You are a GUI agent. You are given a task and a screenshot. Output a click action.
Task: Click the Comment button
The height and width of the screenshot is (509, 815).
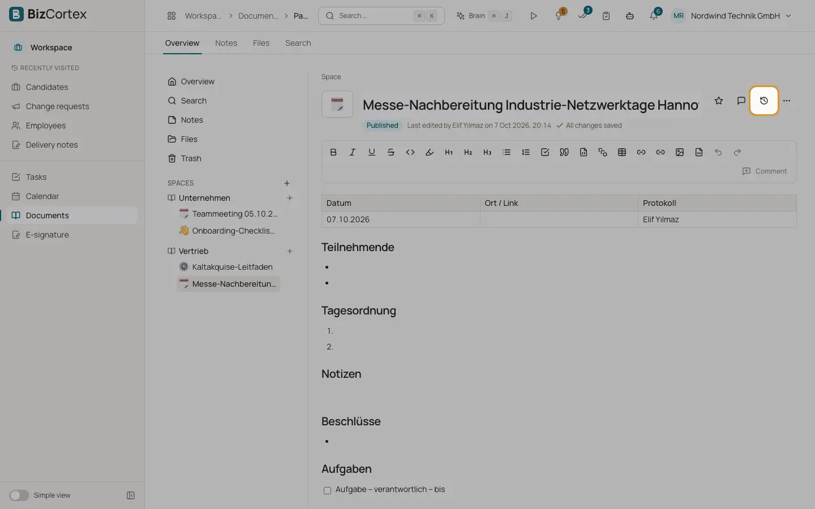765,171
